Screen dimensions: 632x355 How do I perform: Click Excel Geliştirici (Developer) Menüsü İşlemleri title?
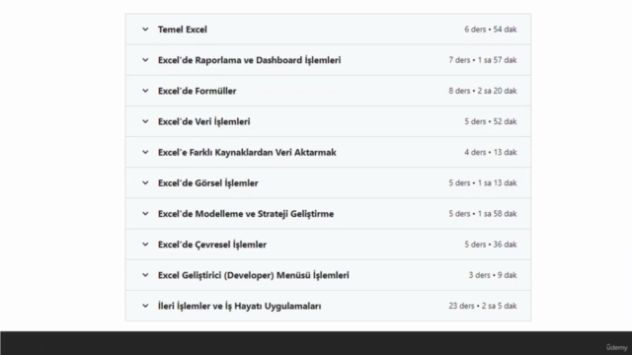254,275
